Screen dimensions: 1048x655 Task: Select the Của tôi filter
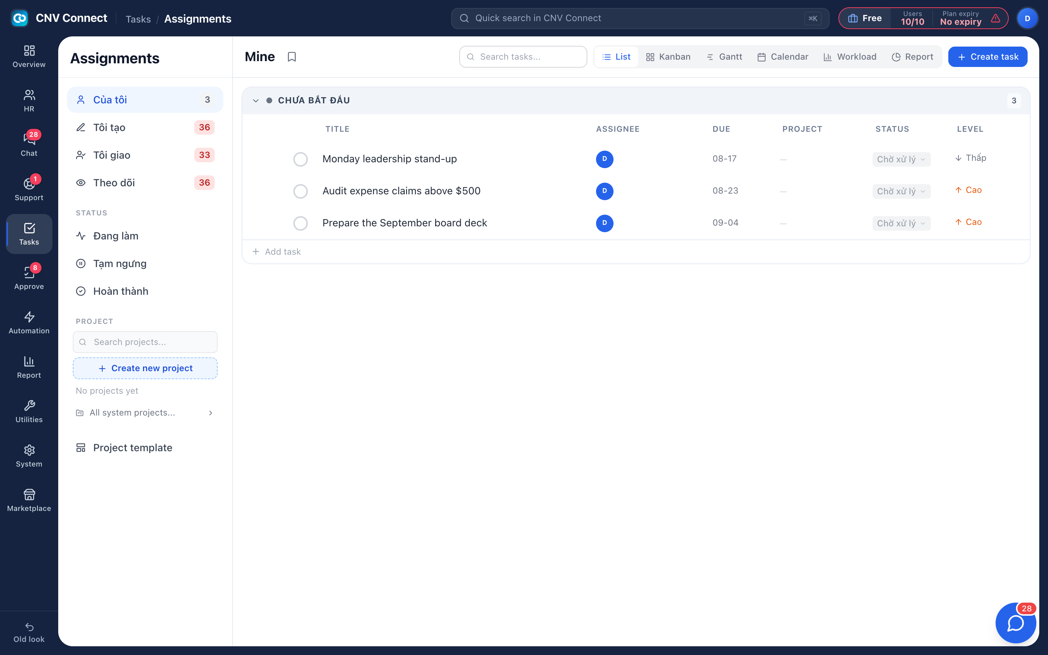[145, 100]
